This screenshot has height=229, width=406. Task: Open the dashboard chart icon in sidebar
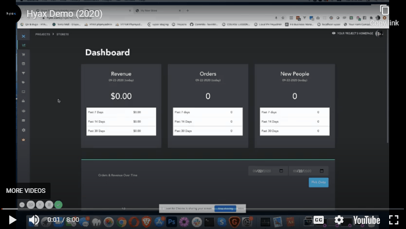click(23, 45)
